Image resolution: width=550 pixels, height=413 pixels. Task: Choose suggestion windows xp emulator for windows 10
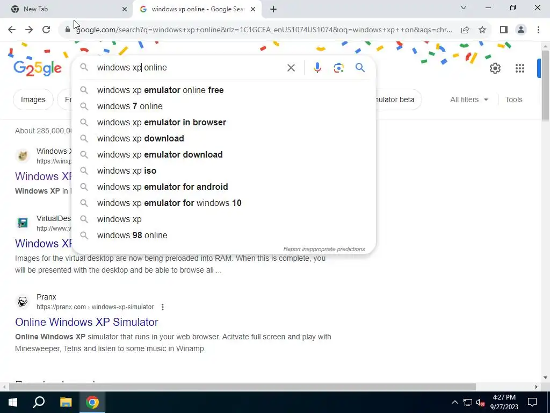point(223,203)
